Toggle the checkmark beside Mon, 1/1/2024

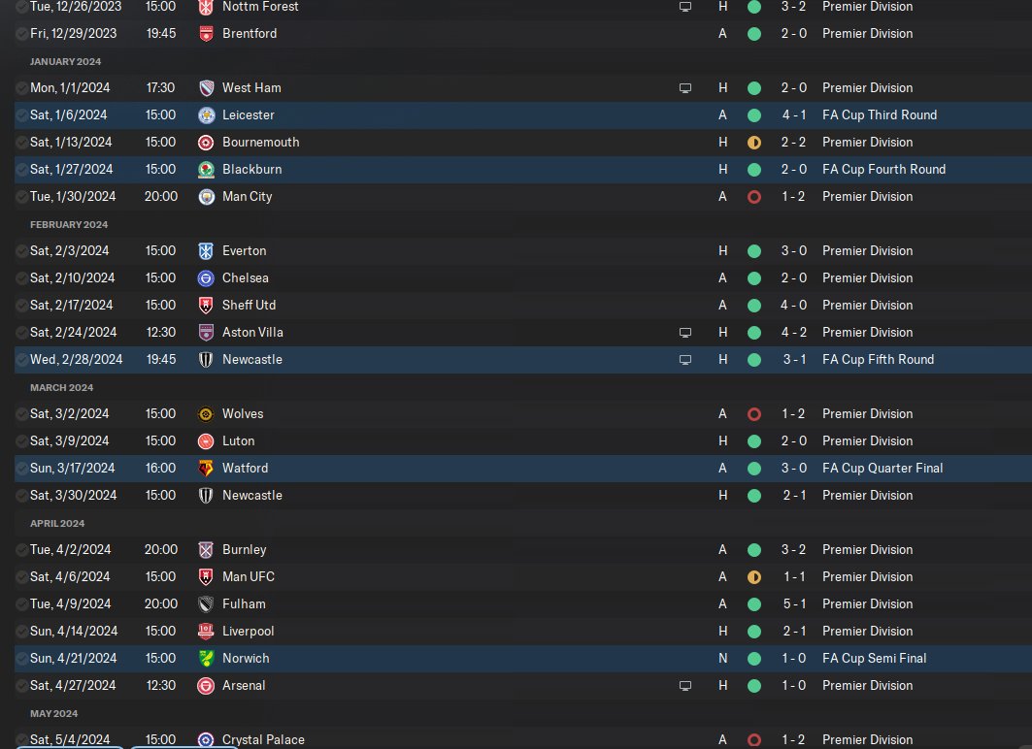(21, 88)
